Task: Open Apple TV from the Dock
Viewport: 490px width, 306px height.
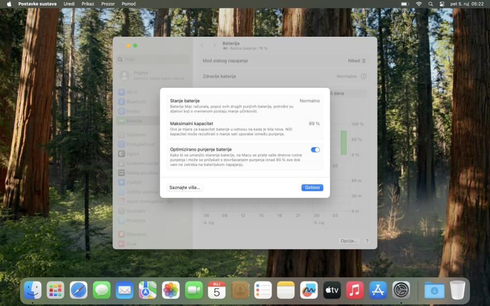Action: pos(332,290)
